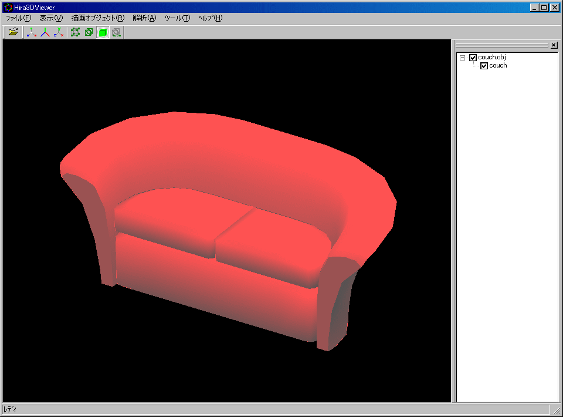The height and width of the screenshot is (417, 563).
Task: Select the couch.obj tree item label
Action: [491, 58]
